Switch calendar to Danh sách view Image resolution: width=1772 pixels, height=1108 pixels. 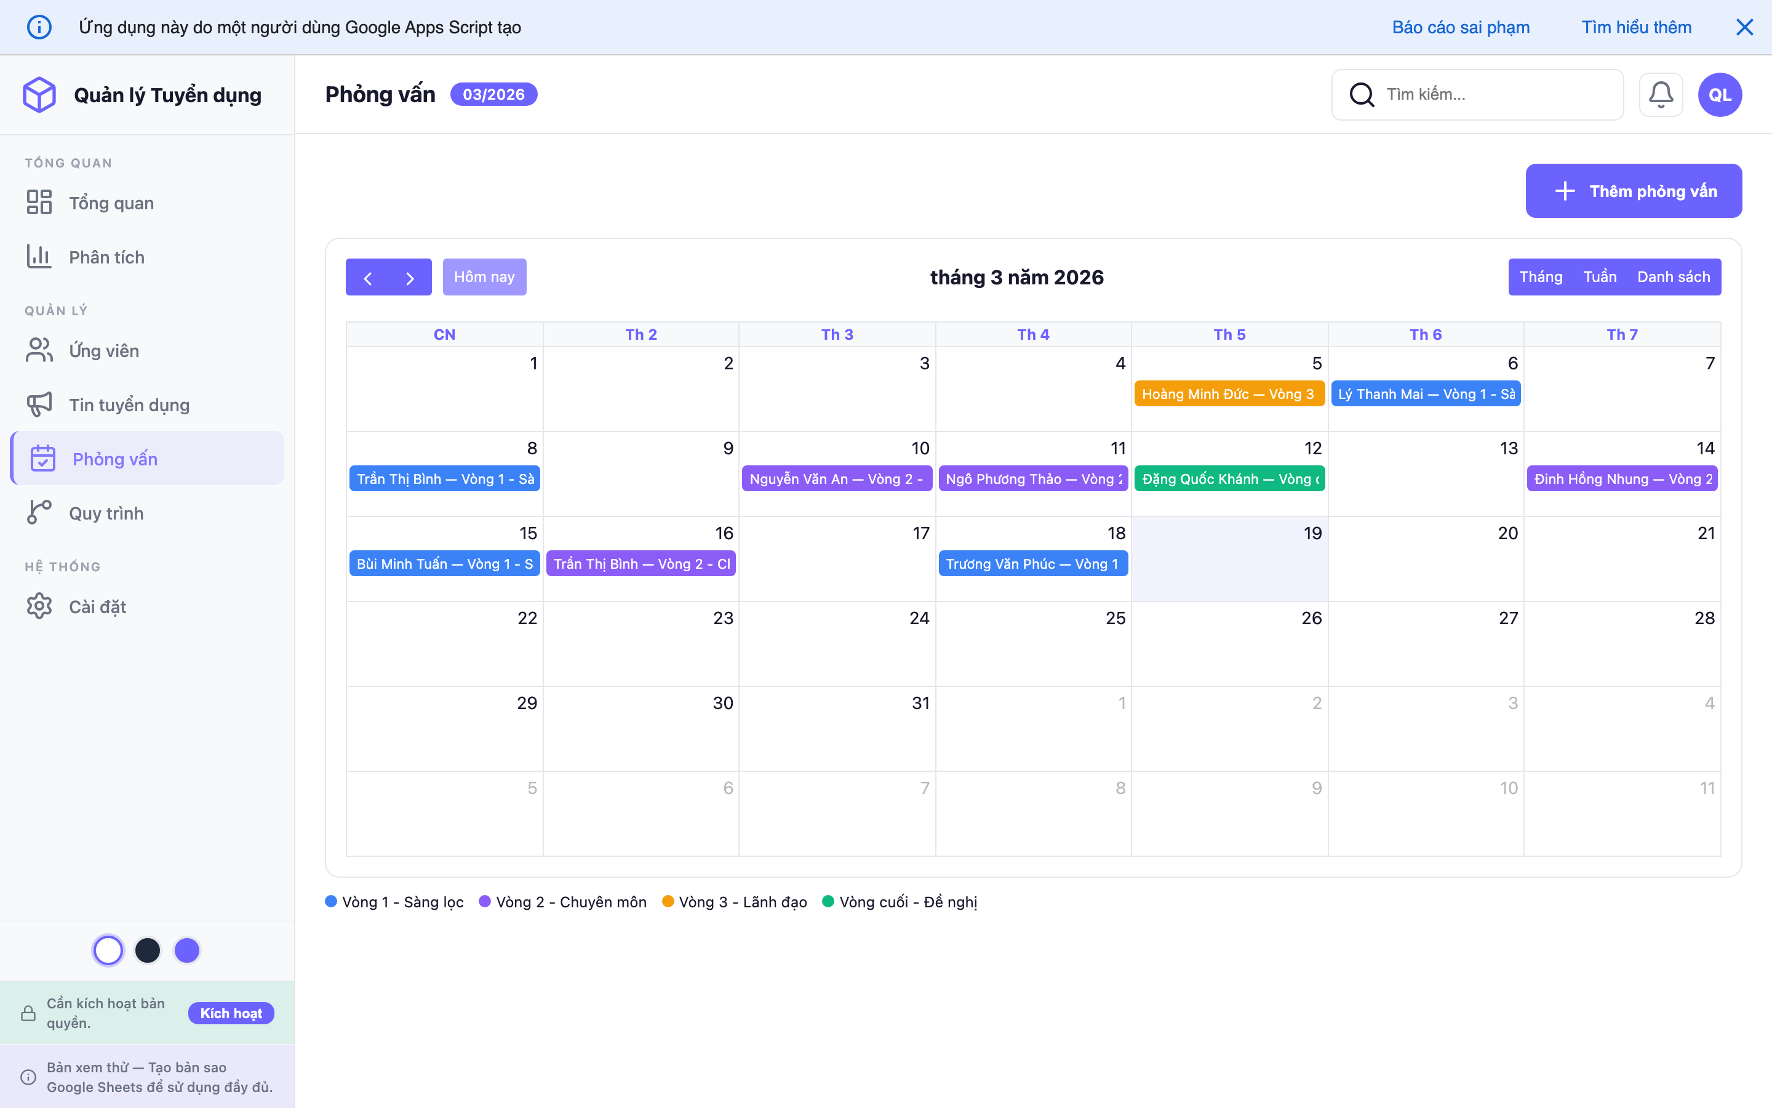pyautogui.click(x=1673, y=277)
